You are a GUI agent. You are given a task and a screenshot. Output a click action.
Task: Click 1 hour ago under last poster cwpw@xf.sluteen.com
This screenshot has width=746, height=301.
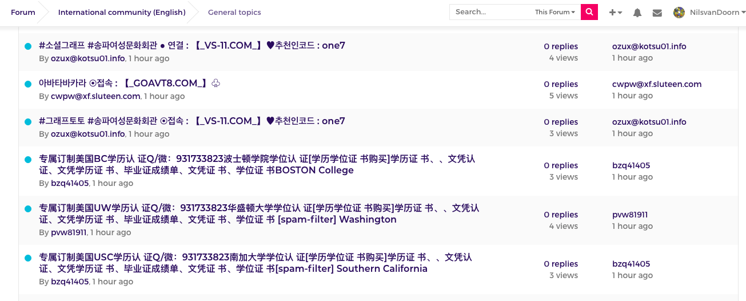coord(632,96)
